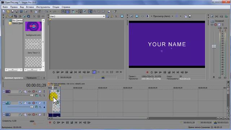Pause playback in the Trimmer transport
The width and height of the screenshot is (231, 130).
point(67,72)
